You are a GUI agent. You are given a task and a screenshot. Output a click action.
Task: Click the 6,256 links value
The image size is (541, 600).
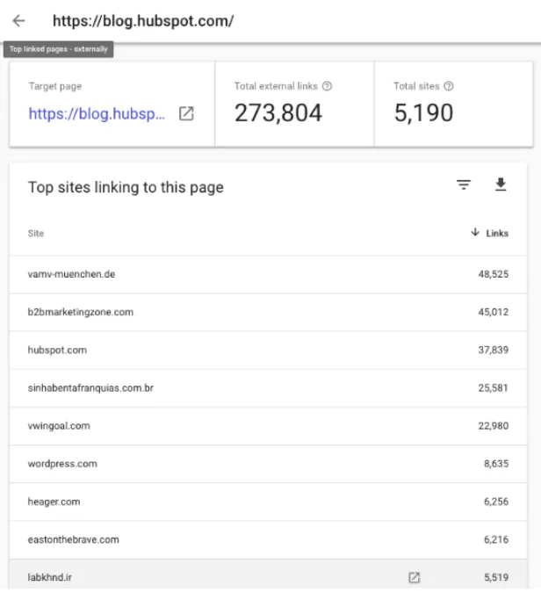pyautogui.click(x=496, y=502)
